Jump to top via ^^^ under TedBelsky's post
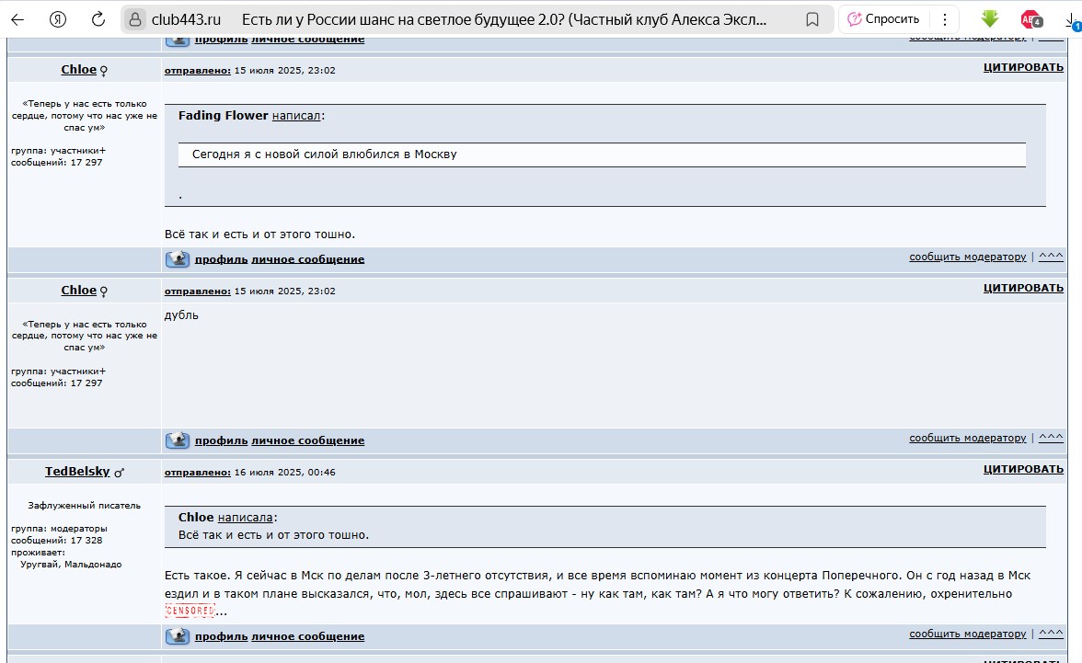 pos(1051,634)
